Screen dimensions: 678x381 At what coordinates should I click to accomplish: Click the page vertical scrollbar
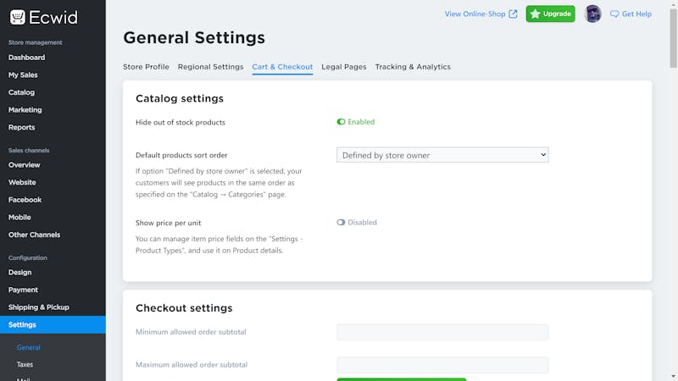click(x=673, y=38)
